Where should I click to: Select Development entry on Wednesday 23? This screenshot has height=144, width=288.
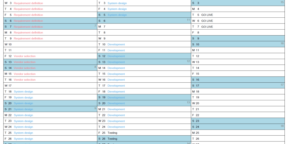point(116,121)
